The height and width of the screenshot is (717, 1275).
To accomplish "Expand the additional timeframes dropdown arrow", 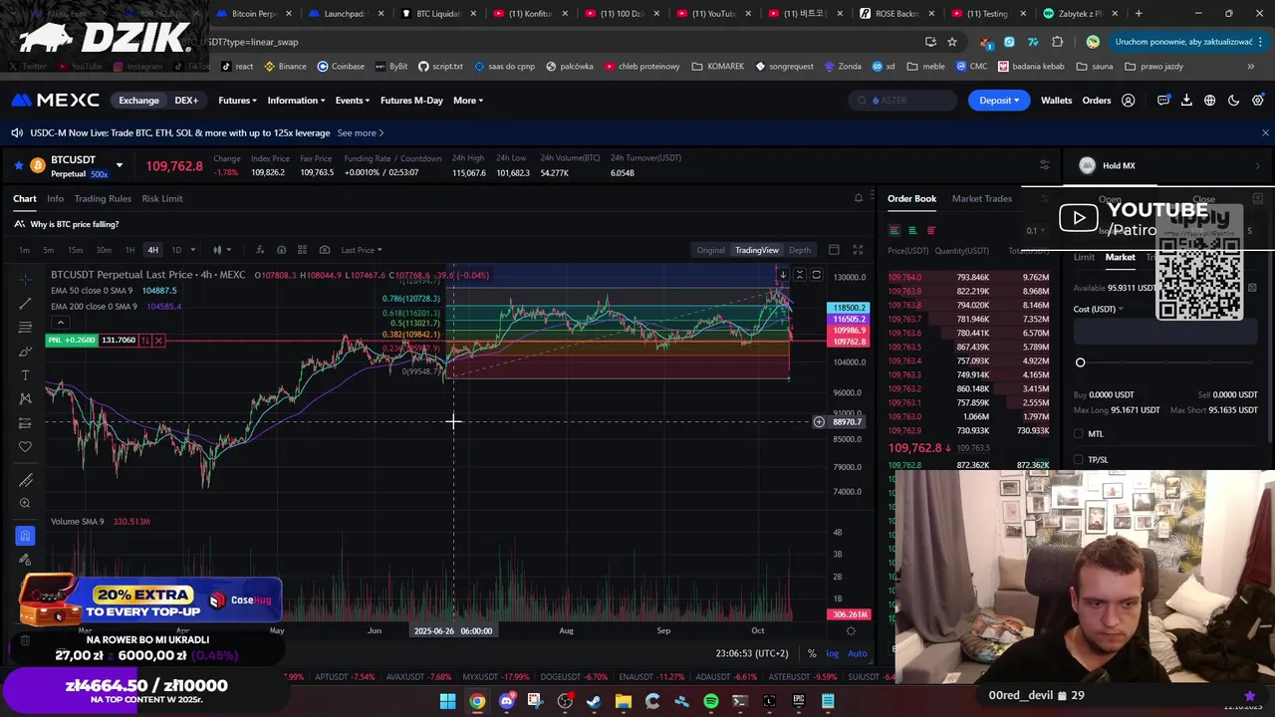I will 193,250.
